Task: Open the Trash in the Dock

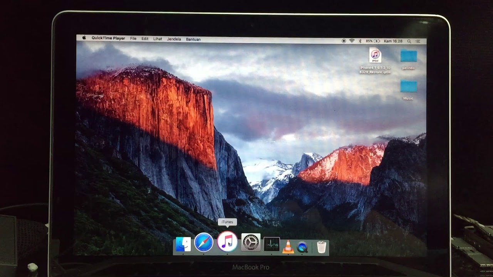Action: coord(322,247)
